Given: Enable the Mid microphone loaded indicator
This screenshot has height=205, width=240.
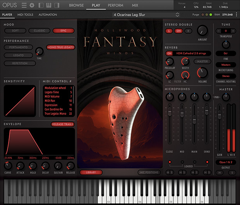Looking at the screenshot, I should (182, 162).
